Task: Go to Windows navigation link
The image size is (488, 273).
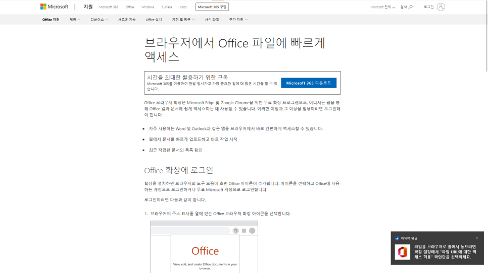Action: [148, 7]
